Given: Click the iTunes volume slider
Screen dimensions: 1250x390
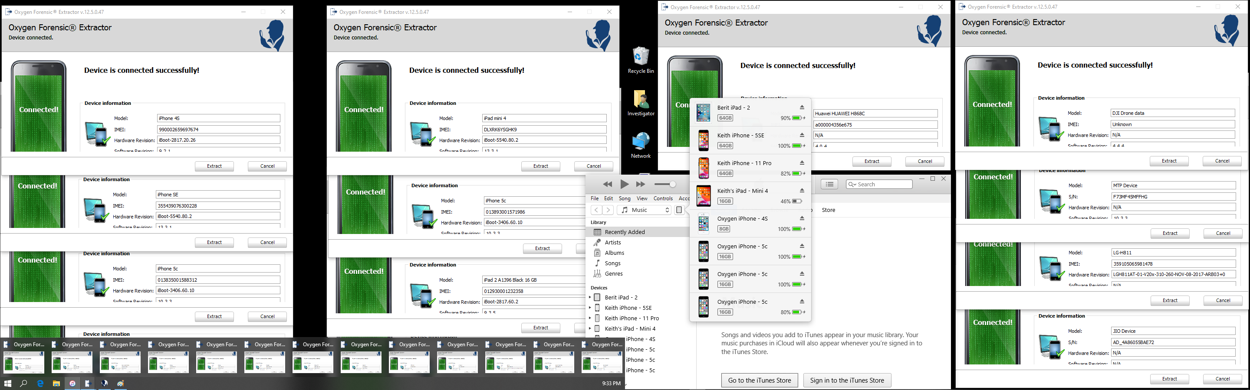Looking at the screenshot, I should click(x=665, y=184).
